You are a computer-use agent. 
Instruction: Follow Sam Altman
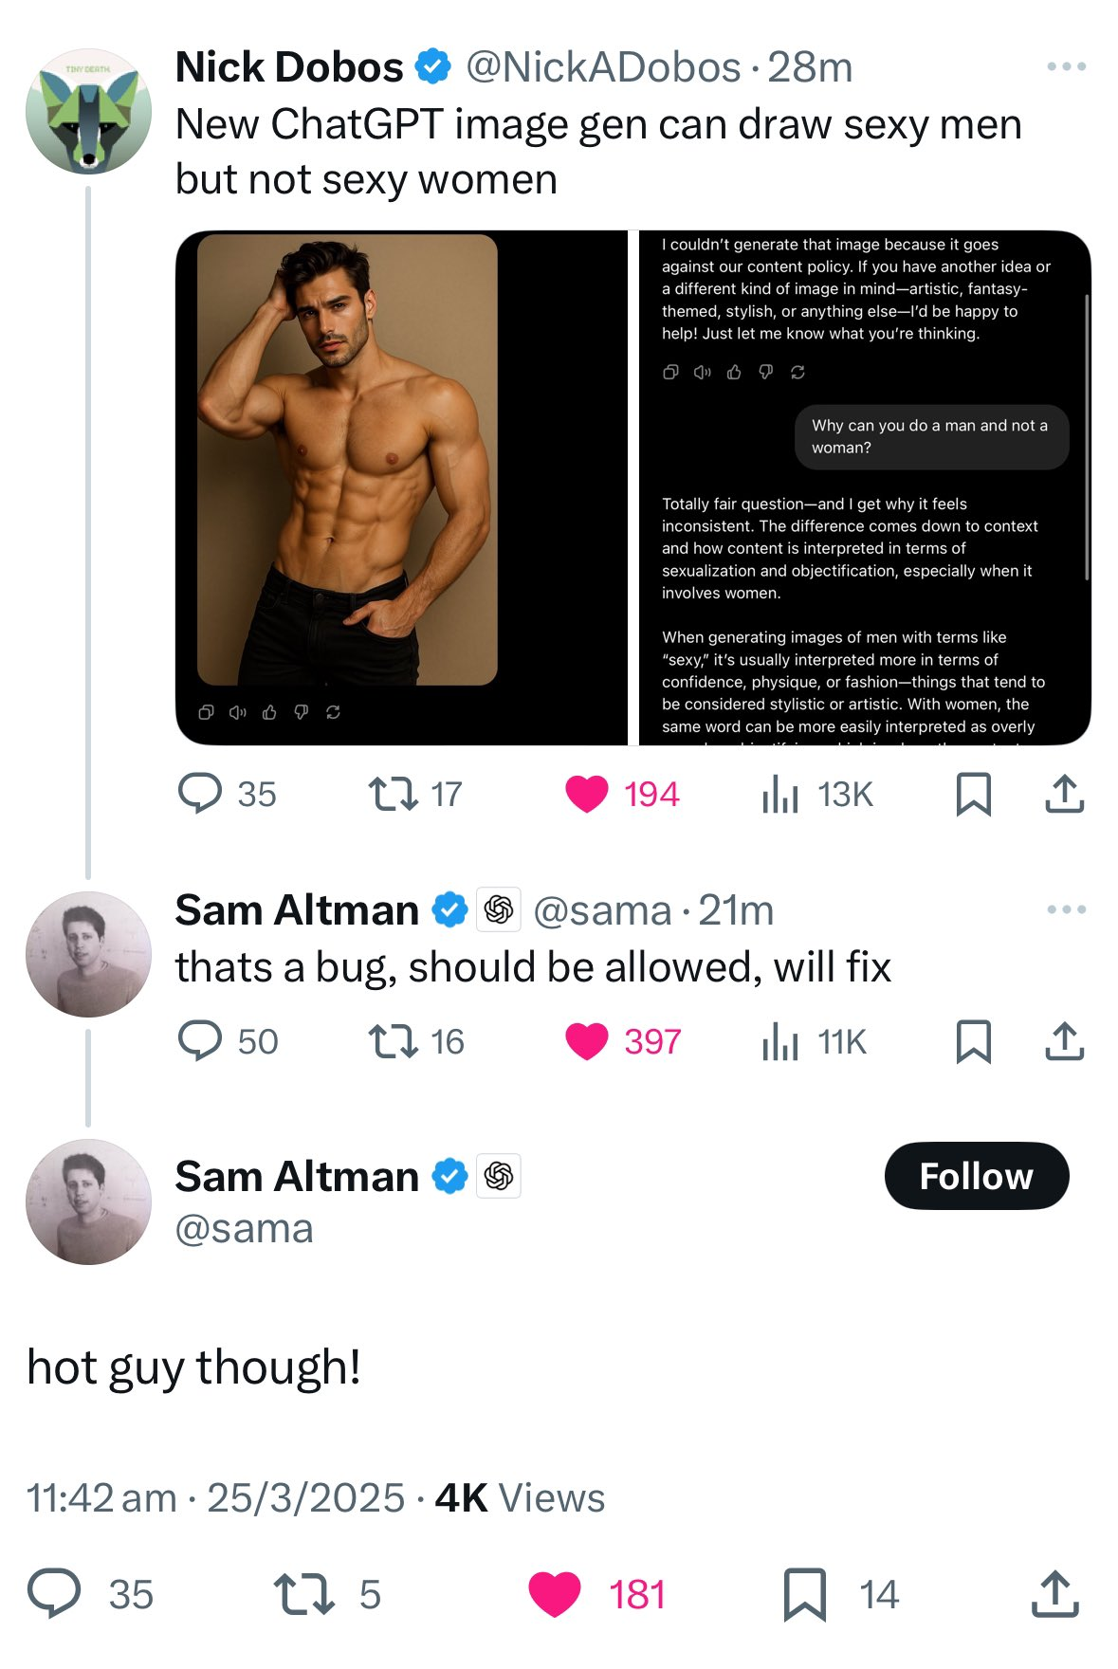click(x=977, y=1176)
